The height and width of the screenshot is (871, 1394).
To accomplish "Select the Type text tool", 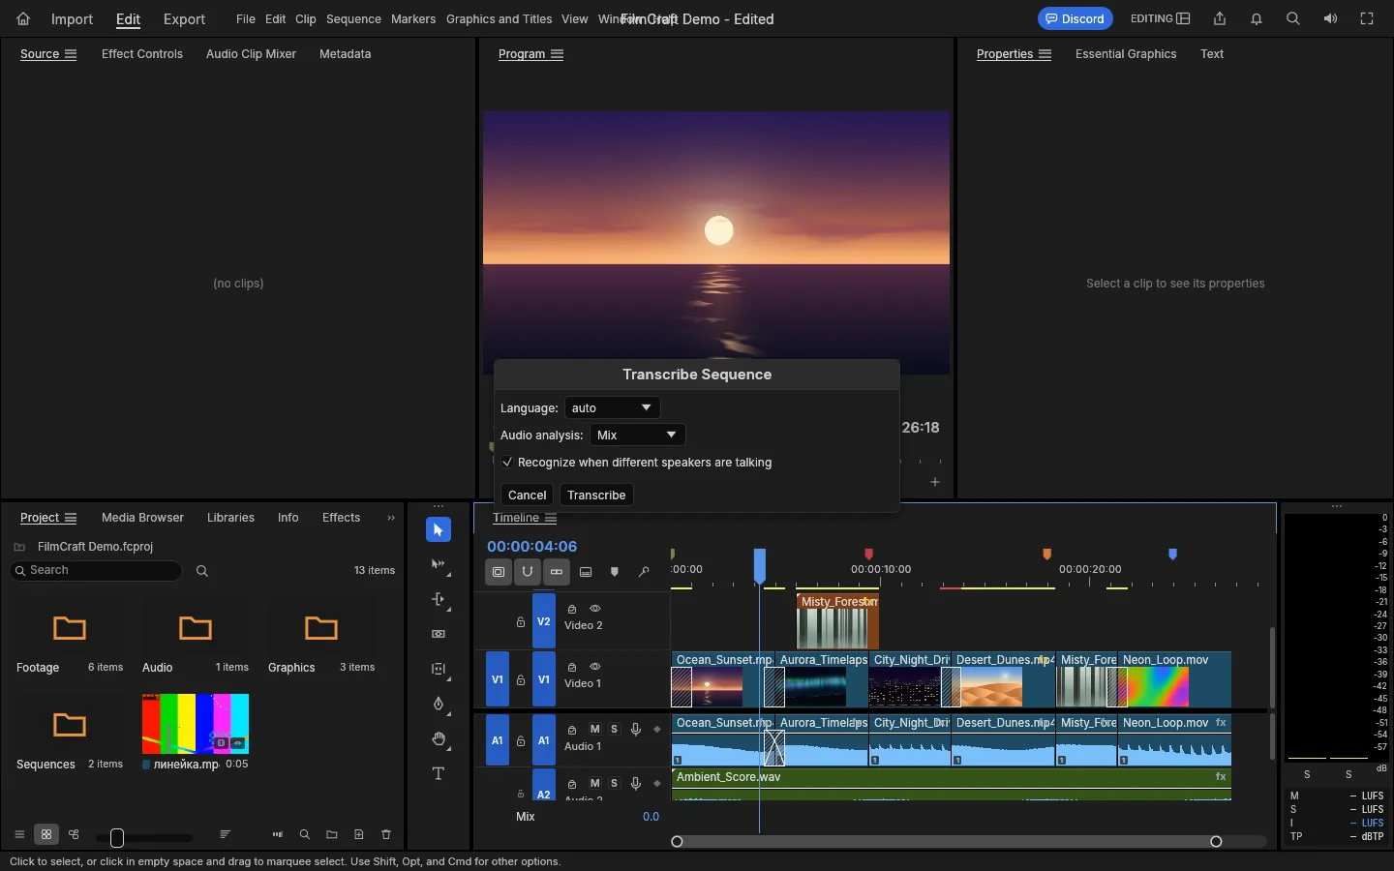I will [439, 773].
